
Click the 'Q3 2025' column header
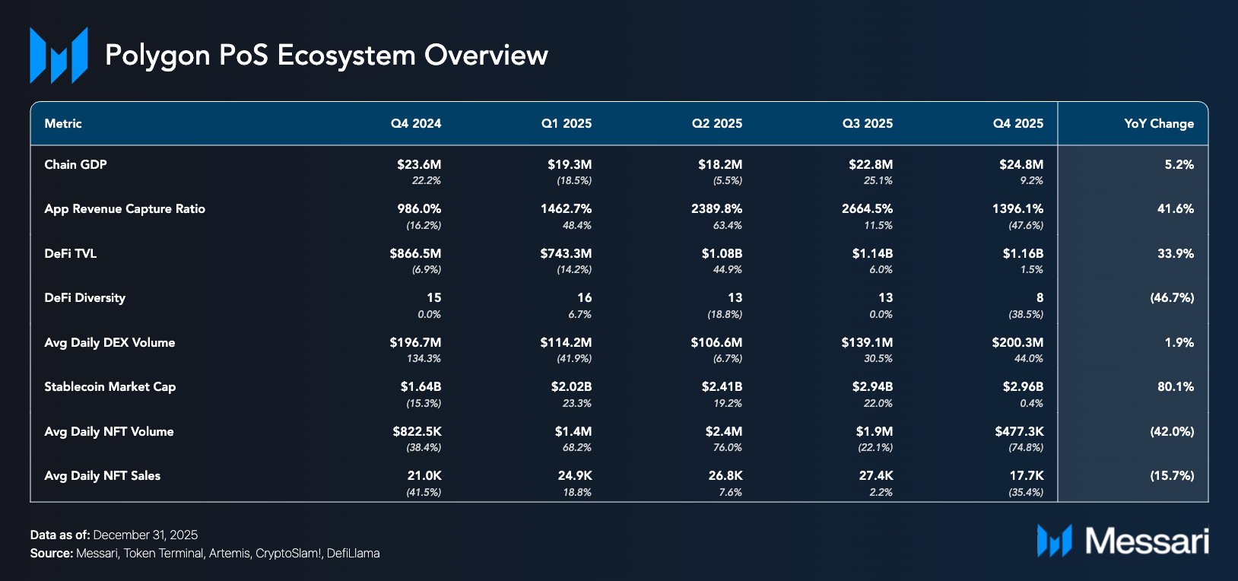(868, 123)
